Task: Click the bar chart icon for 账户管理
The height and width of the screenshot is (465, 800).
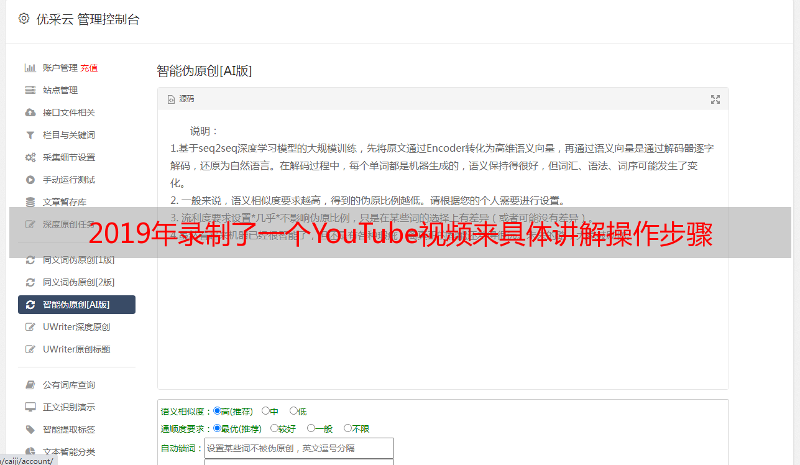Action: pos(30,68)
